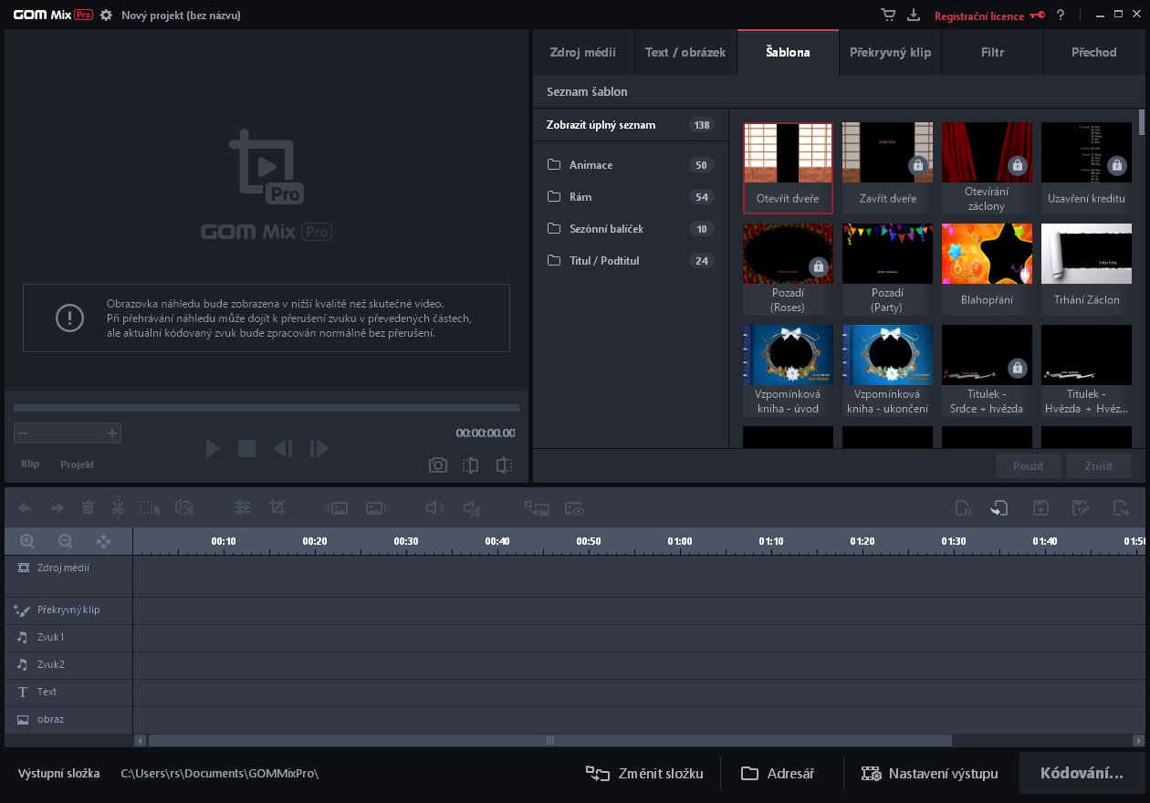The image size is (1150, 803).
Task: Click the shopping cart icon
Action: pos(888,16)
